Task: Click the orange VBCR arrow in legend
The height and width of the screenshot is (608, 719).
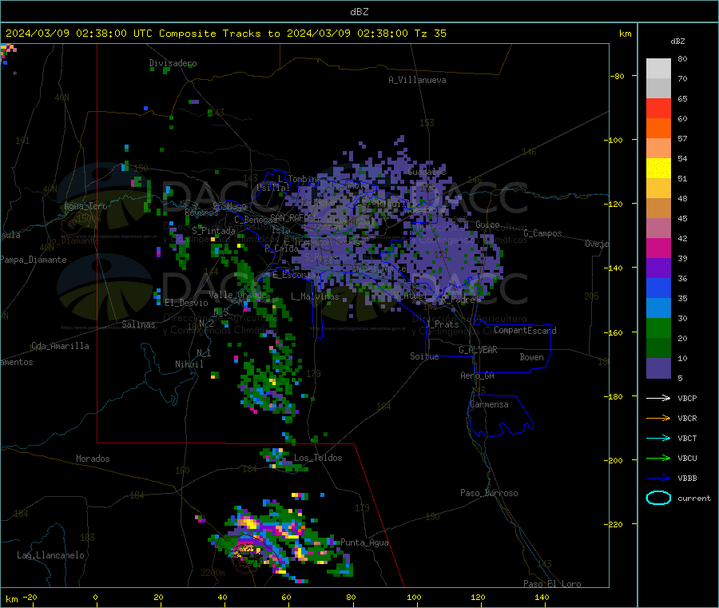Action: (x=658, y=418)
